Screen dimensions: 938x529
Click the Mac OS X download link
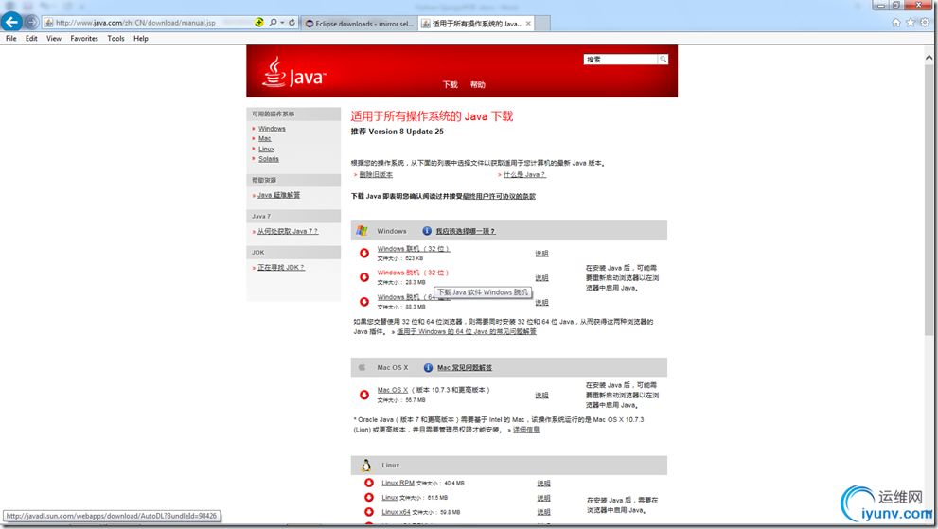click(393, 390)
